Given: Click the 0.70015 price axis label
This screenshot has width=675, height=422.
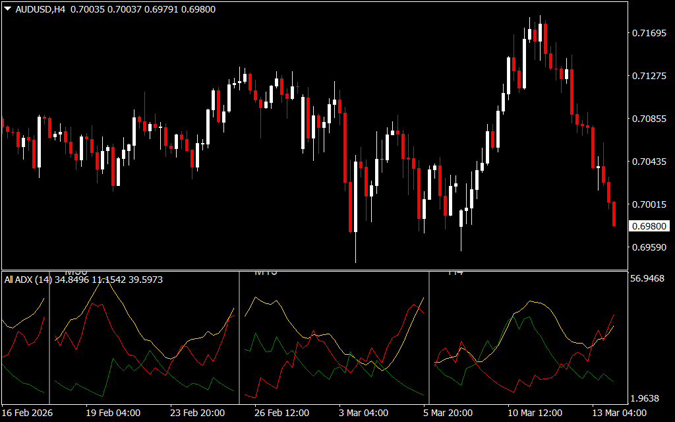Looking at the screenshot, I should click(650, 204).
